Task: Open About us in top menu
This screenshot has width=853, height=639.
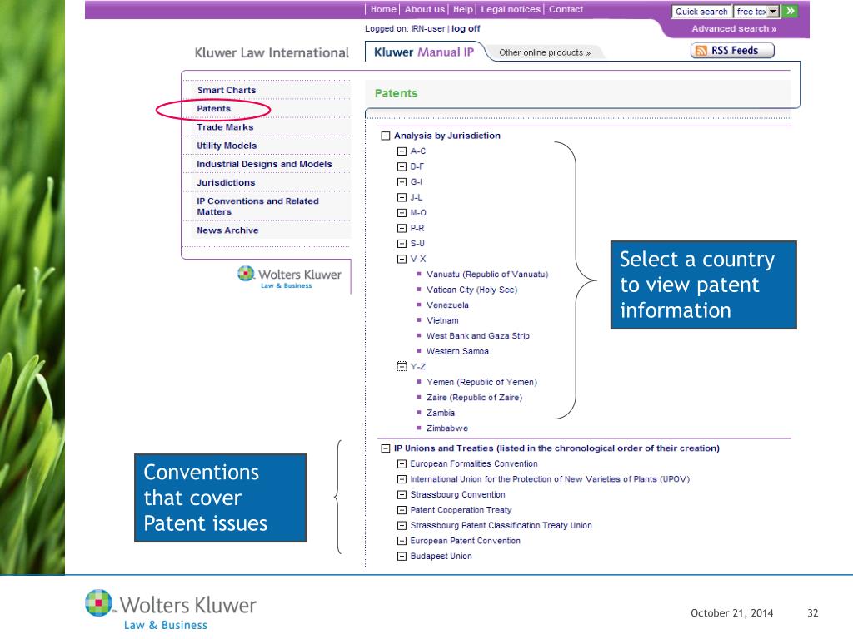Action: [424, 9]
